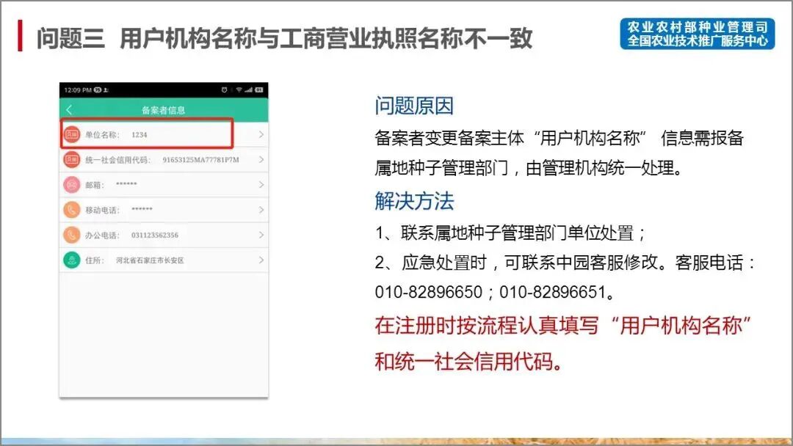Expand the 统一社会信用代码 row chevron
The height and width of the screenshot is (446, 793).
click(x=261, y=160)
